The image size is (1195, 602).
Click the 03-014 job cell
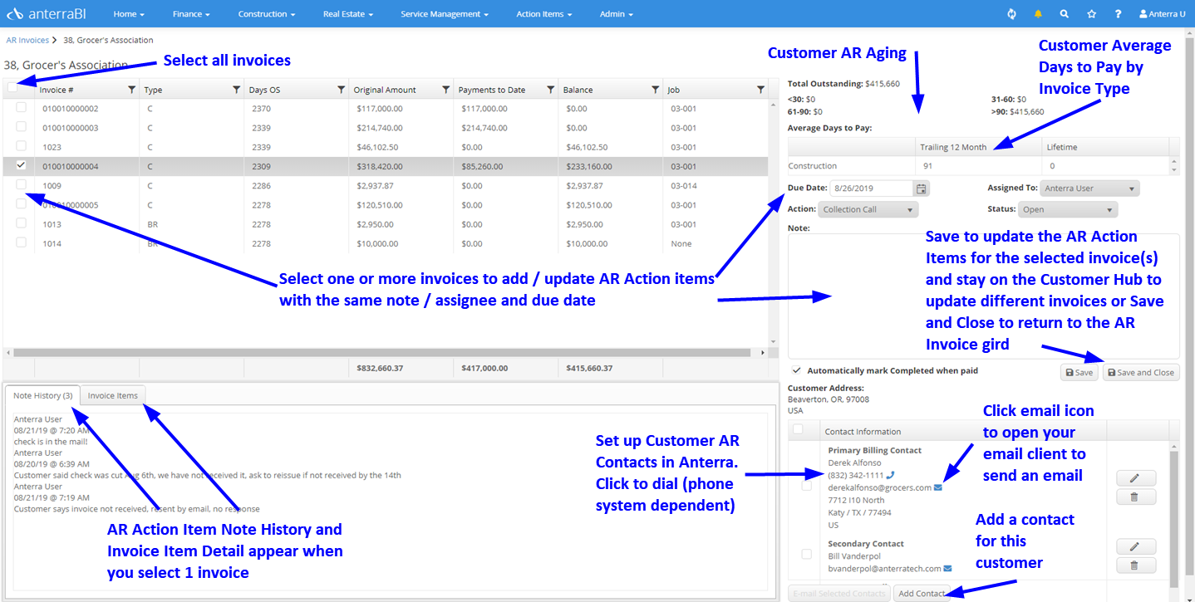[x=684, y=185]
